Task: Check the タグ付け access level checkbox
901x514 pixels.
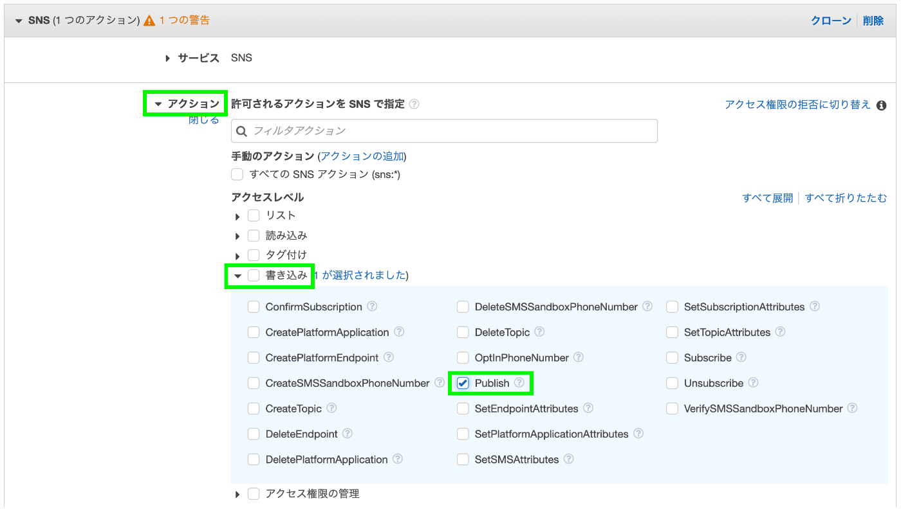Action: pyautogui.click(x=254, y=255)
